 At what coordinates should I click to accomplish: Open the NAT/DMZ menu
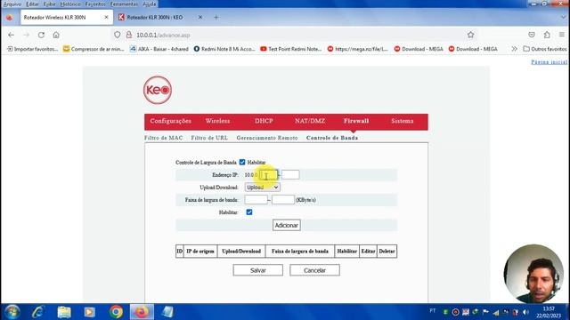[x=310, y=121]
